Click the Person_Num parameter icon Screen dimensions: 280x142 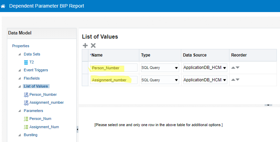coord(26,119)
